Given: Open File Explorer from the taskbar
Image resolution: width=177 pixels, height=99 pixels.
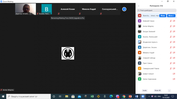Looking at the screenshot, I should [x=67, y=97].
